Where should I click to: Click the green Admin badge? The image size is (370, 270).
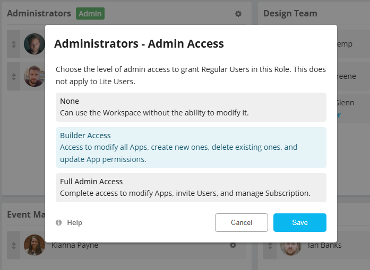tap(90, 14)
